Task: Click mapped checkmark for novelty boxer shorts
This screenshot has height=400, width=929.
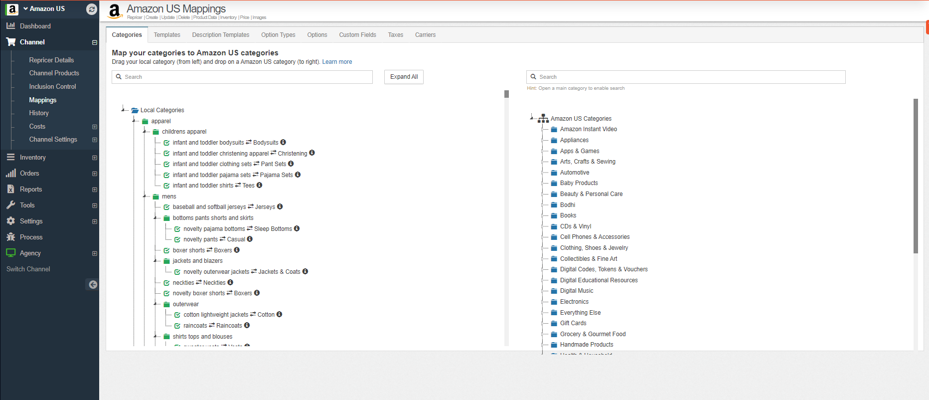Action: pos(166,293)
